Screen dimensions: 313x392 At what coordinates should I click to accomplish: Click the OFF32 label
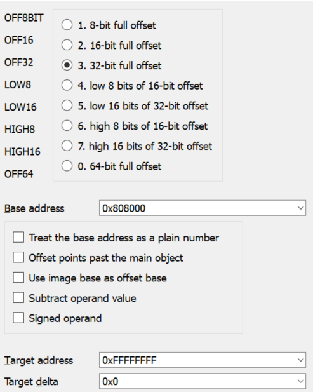coord(19,62)
